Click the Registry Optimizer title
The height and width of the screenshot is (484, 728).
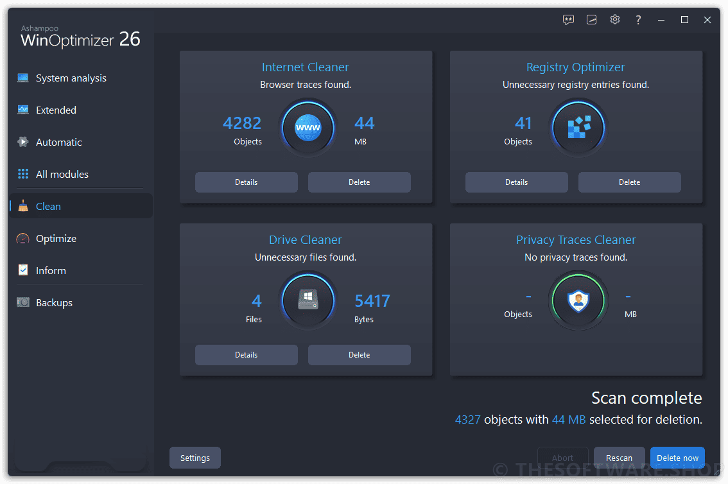coord(575,67)
